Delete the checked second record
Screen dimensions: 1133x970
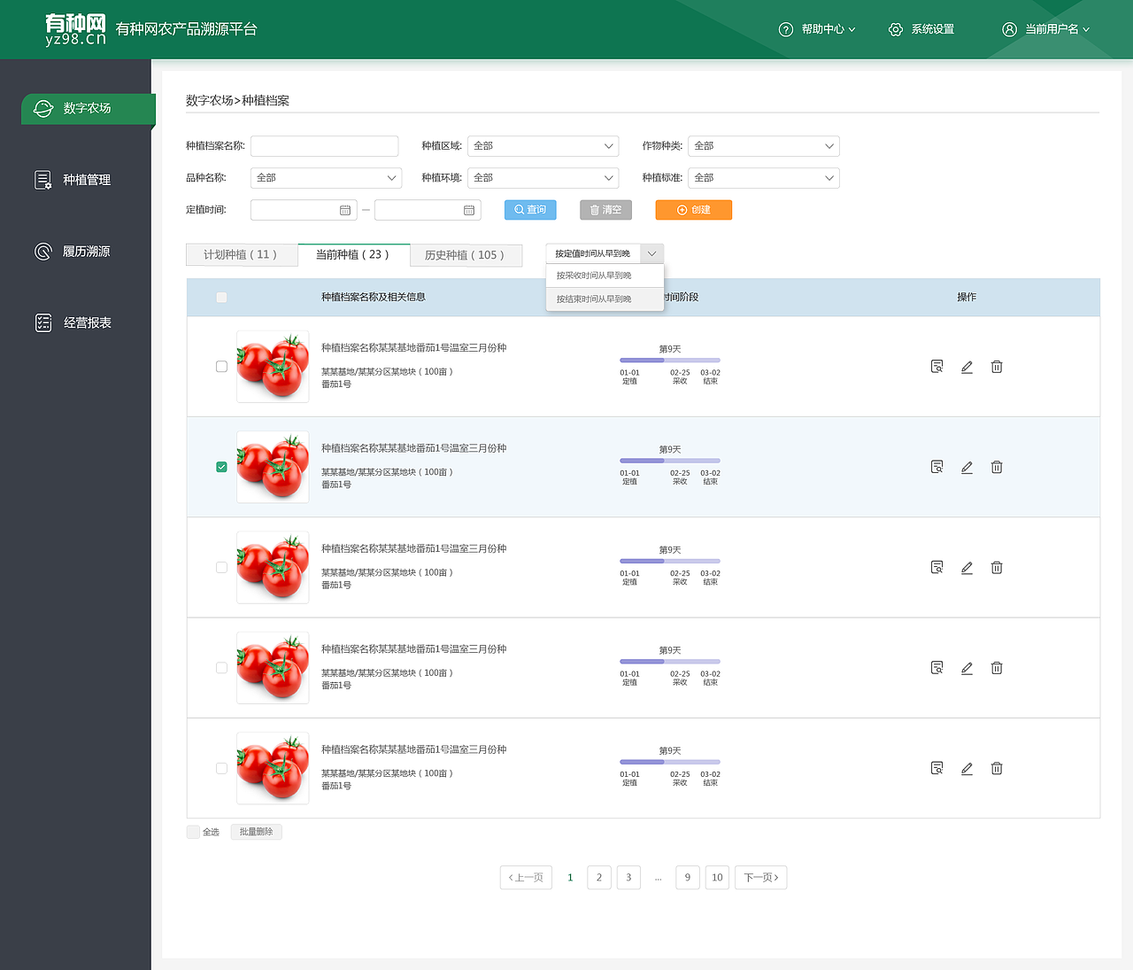tap(997, 467)
